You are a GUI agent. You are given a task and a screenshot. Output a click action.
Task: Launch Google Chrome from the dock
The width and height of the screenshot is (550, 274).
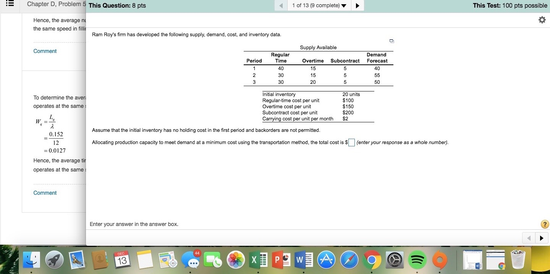click(372, 260)
